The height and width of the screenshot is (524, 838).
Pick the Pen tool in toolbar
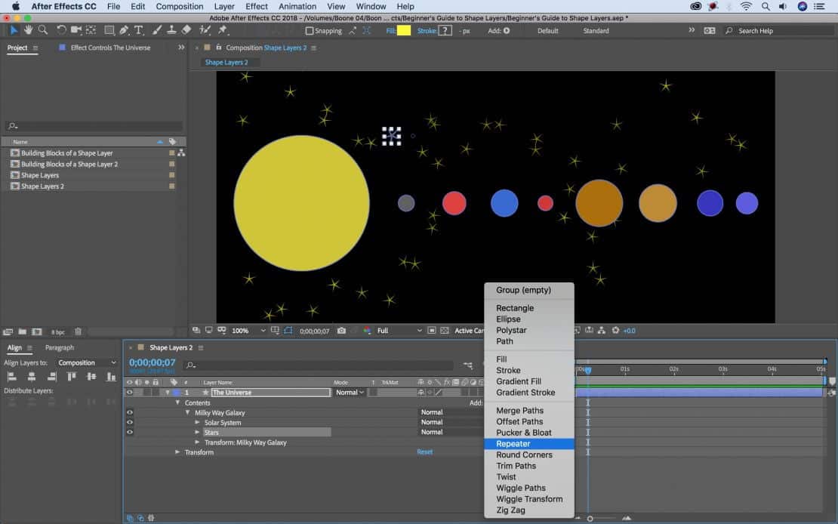point(125,30)
